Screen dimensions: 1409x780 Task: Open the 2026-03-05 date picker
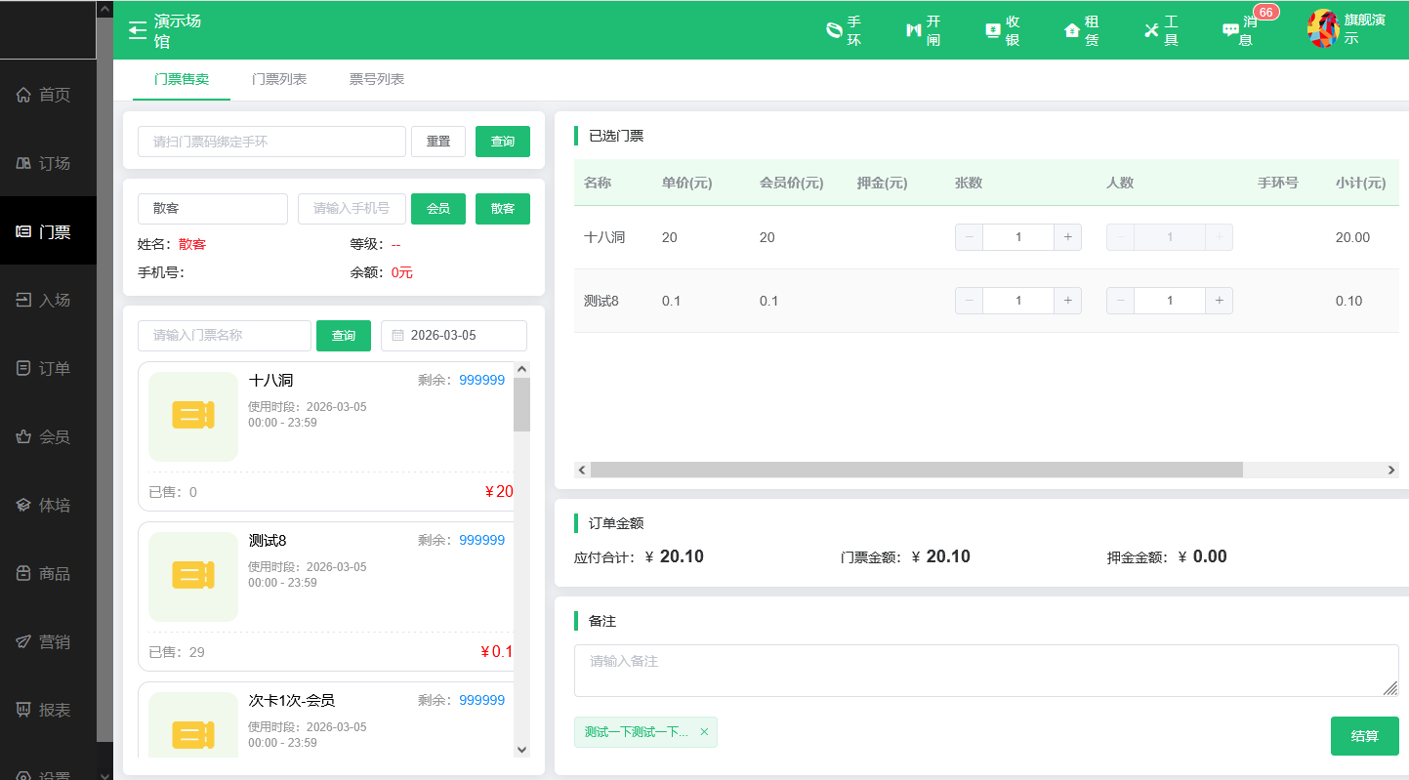pos(453,335)
